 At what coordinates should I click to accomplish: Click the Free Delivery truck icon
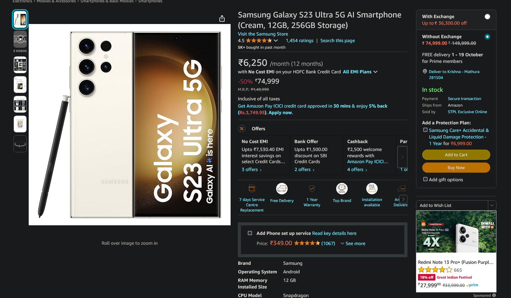282,188
